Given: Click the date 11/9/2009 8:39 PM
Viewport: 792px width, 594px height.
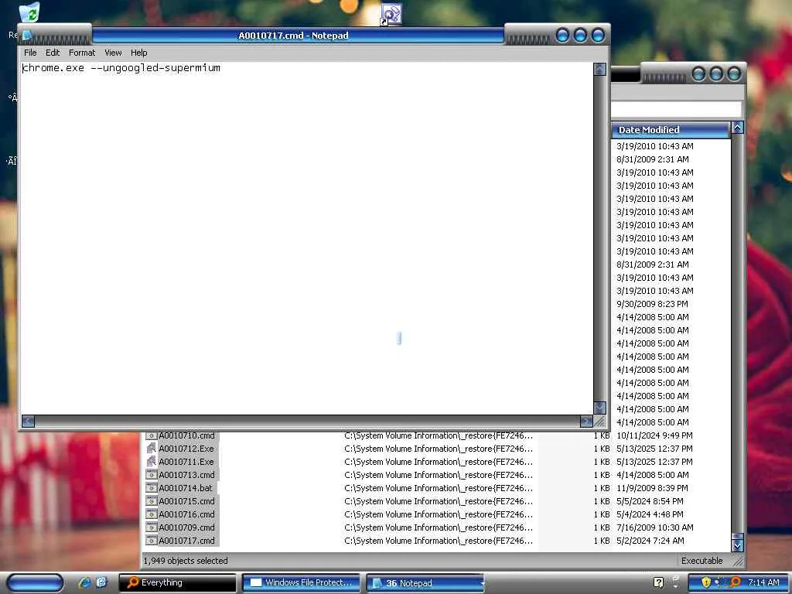Looking at the screenshot, I should tap(652, 488).
